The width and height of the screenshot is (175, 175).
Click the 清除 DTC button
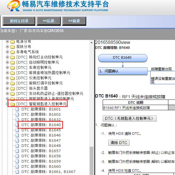point(119,143)
